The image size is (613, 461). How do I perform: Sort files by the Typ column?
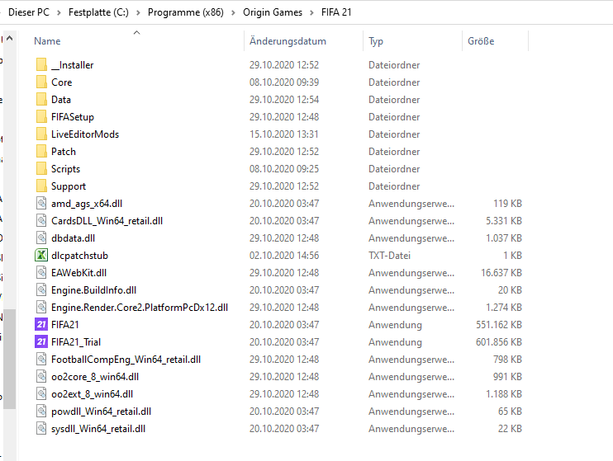(376, 41)
